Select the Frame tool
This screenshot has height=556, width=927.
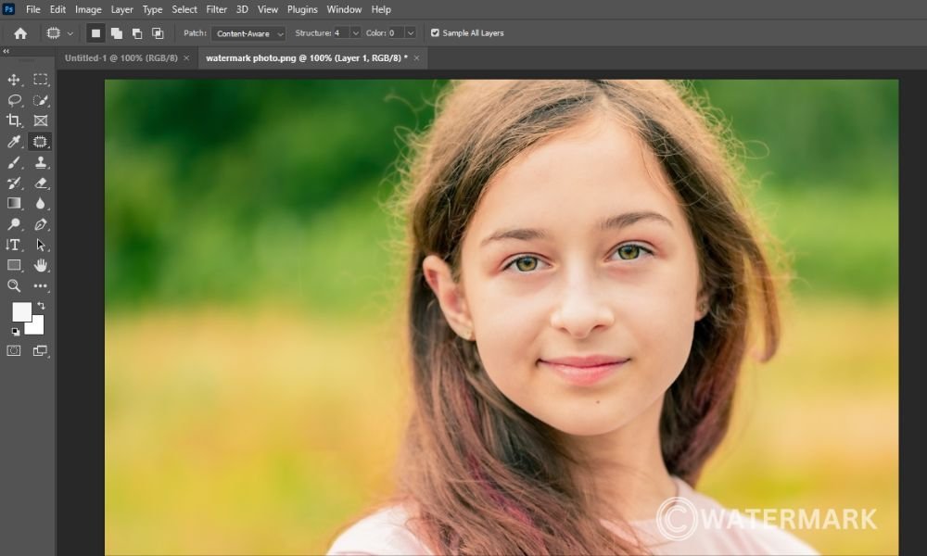[40, 121]
